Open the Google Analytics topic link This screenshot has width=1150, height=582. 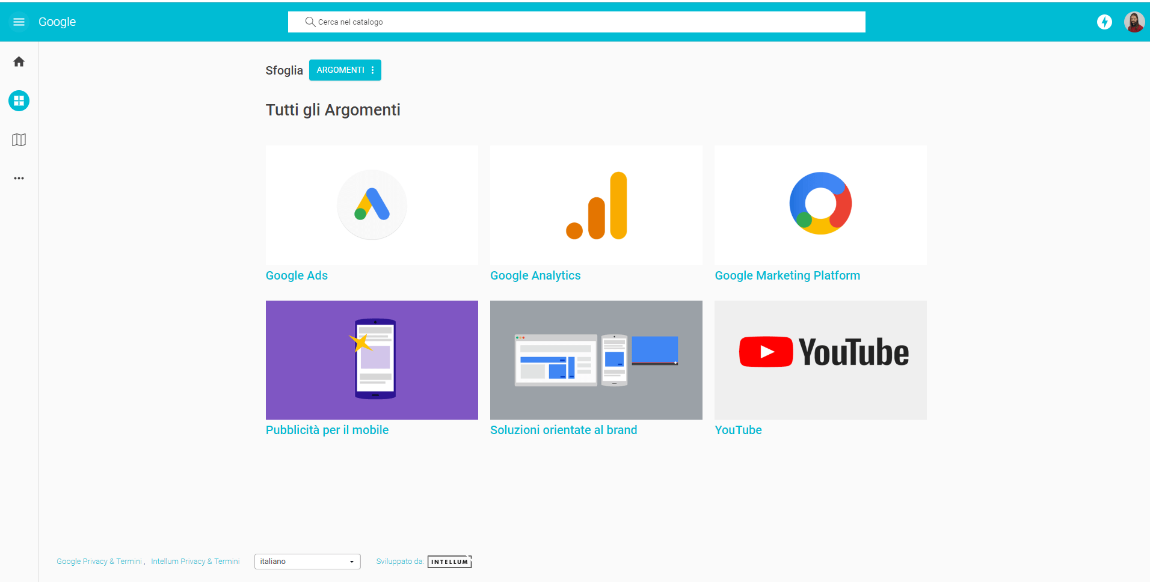pos(535,275)
